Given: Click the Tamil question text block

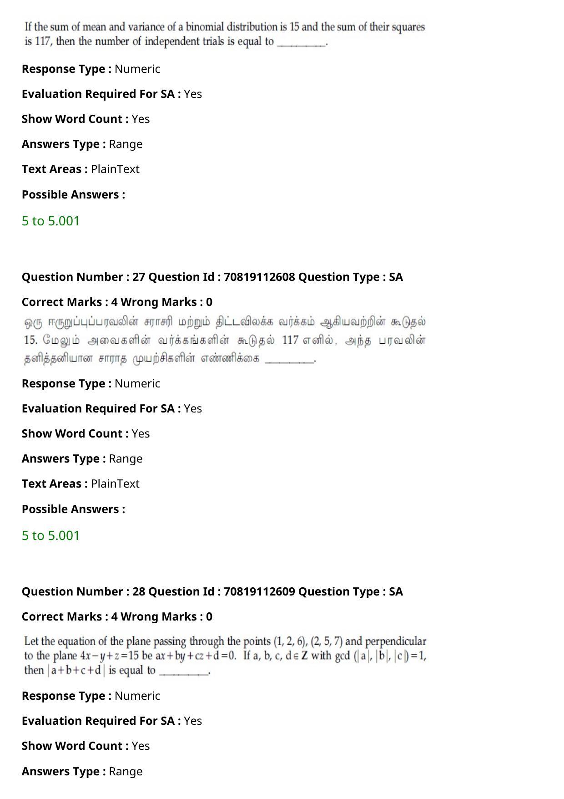Looking at the screenshot, I should (225, 340).
